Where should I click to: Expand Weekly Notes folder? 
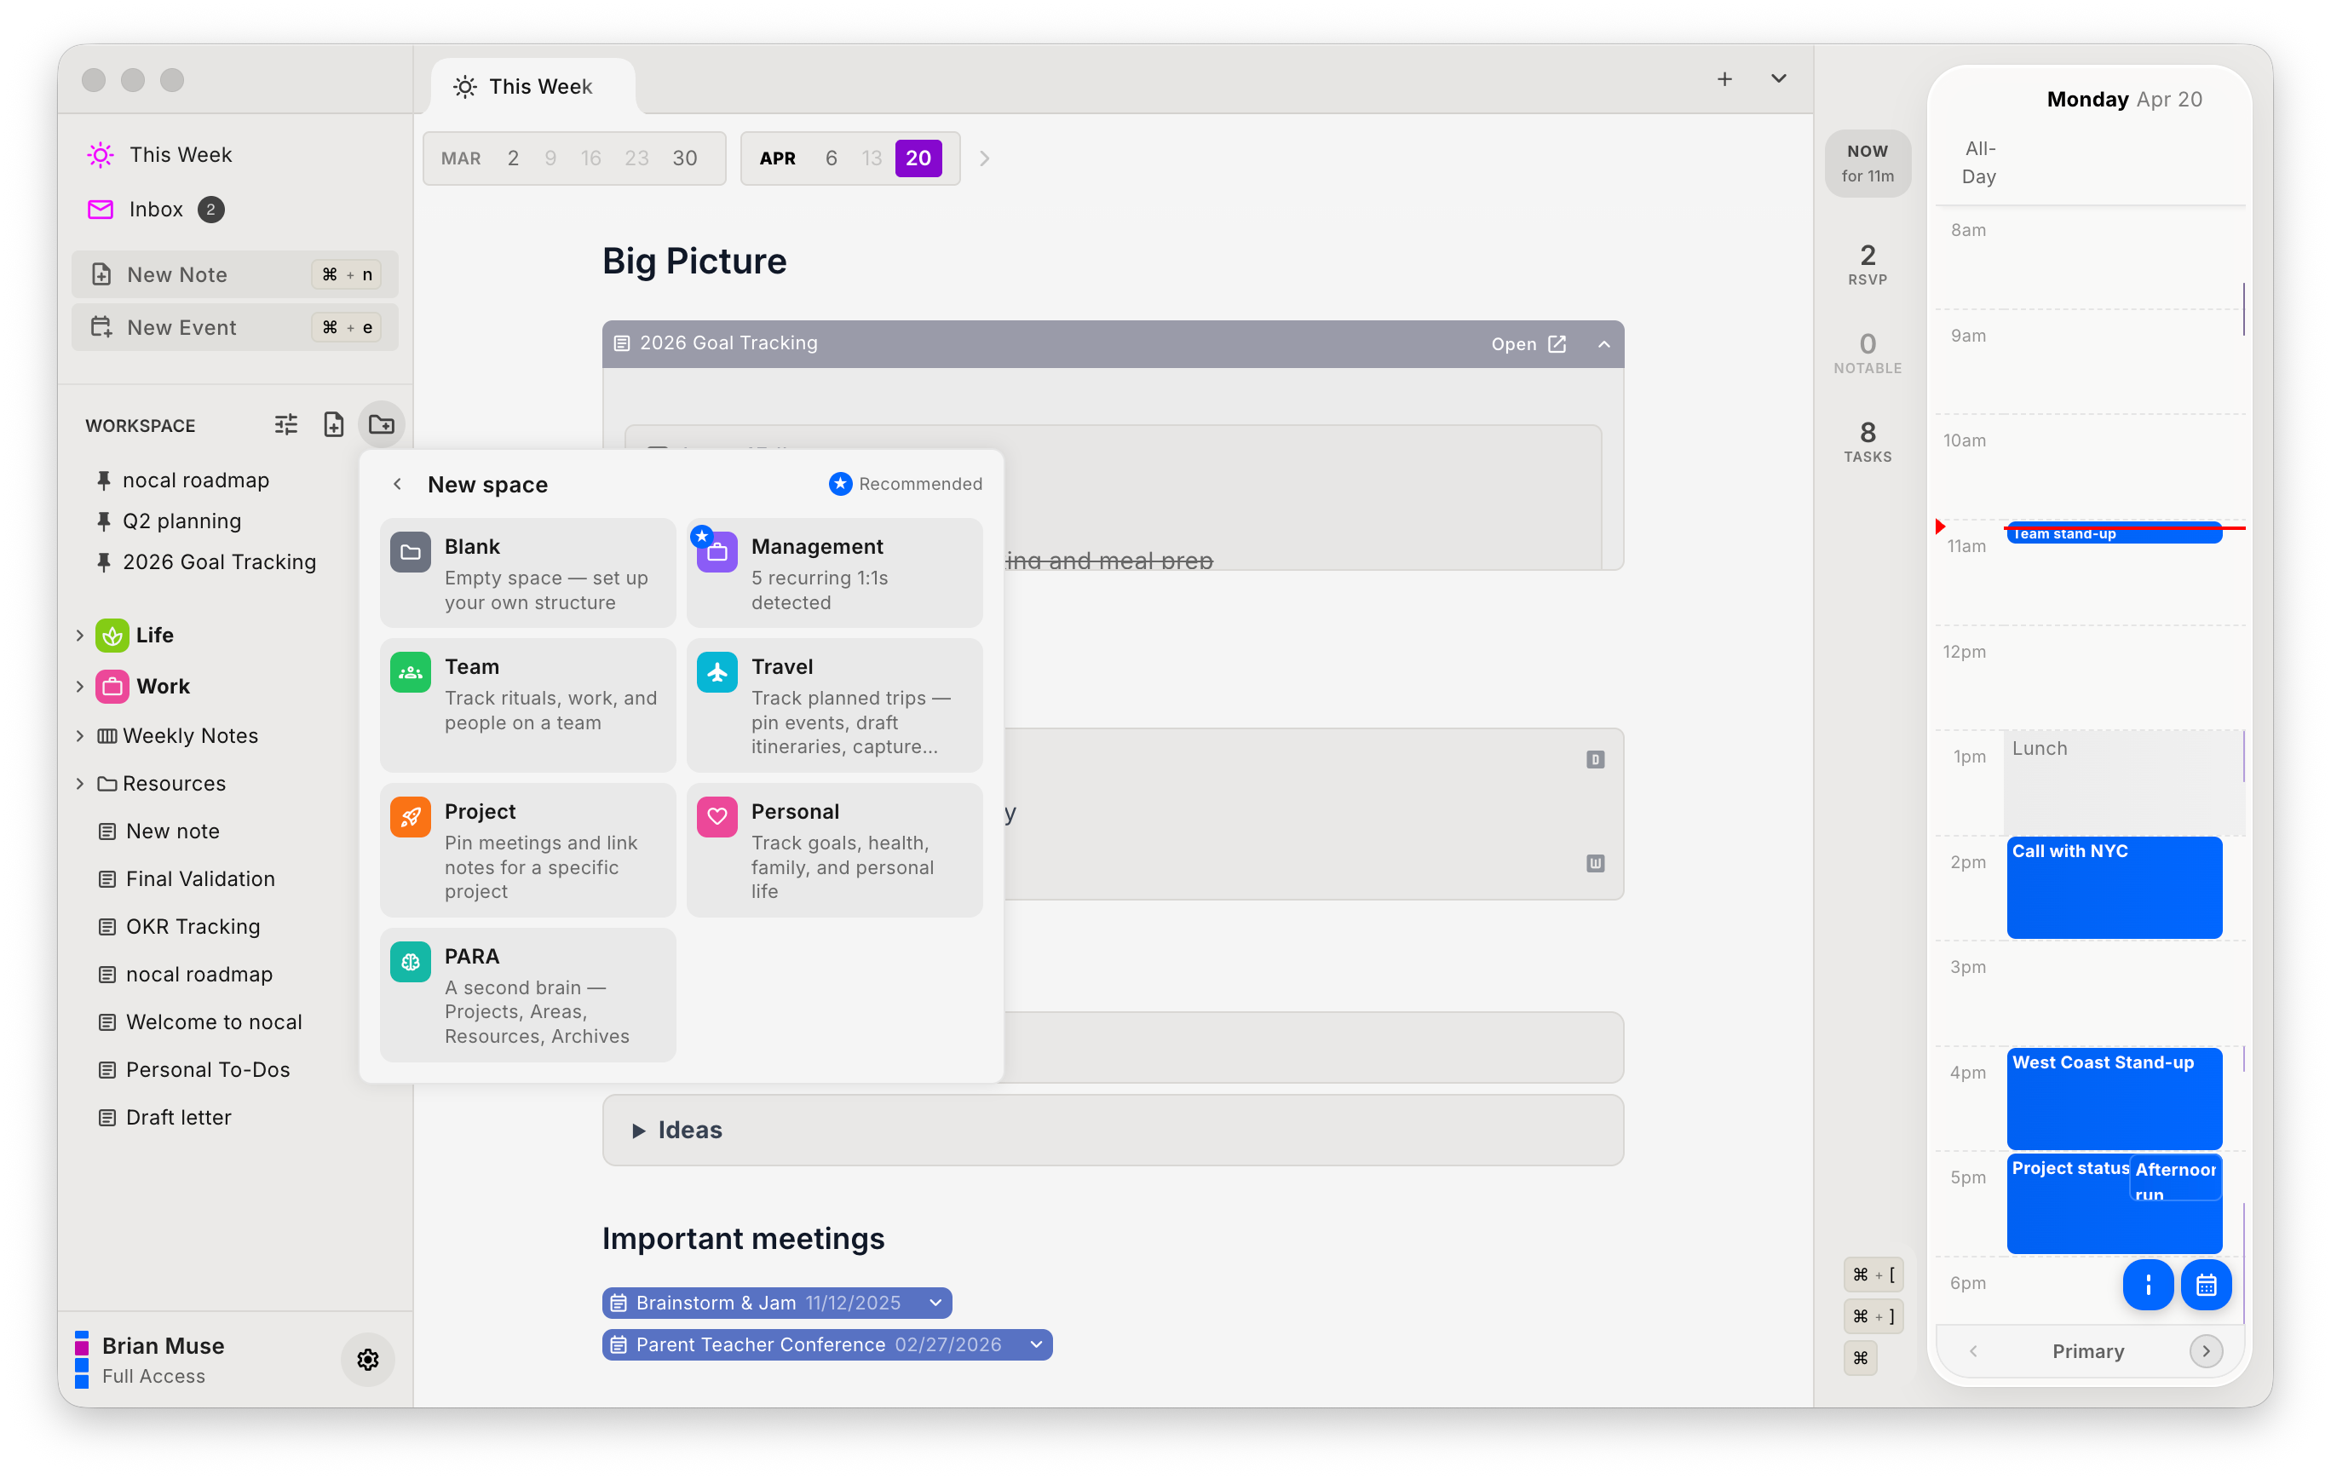click(79, 735)
